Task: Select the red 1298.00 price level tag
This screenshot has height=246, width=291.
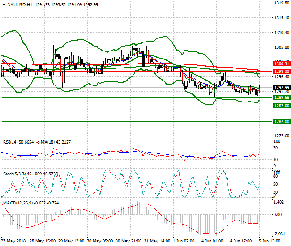Action: point(279,71)
